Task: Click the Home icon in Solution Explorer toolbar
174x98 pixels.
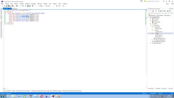Action: pyautogui.click(x=153, y=11)
